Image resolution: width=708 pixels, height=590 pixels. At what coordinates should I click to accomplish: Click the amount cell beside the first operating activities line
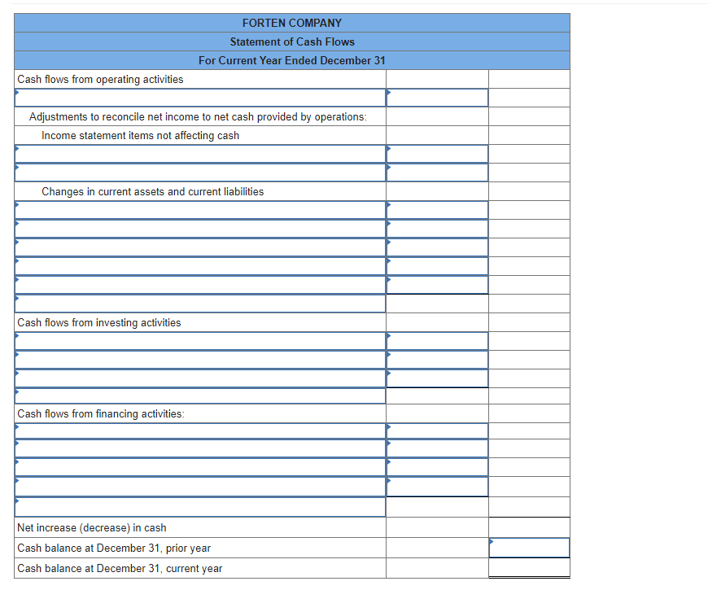click(x=436, y=97)
